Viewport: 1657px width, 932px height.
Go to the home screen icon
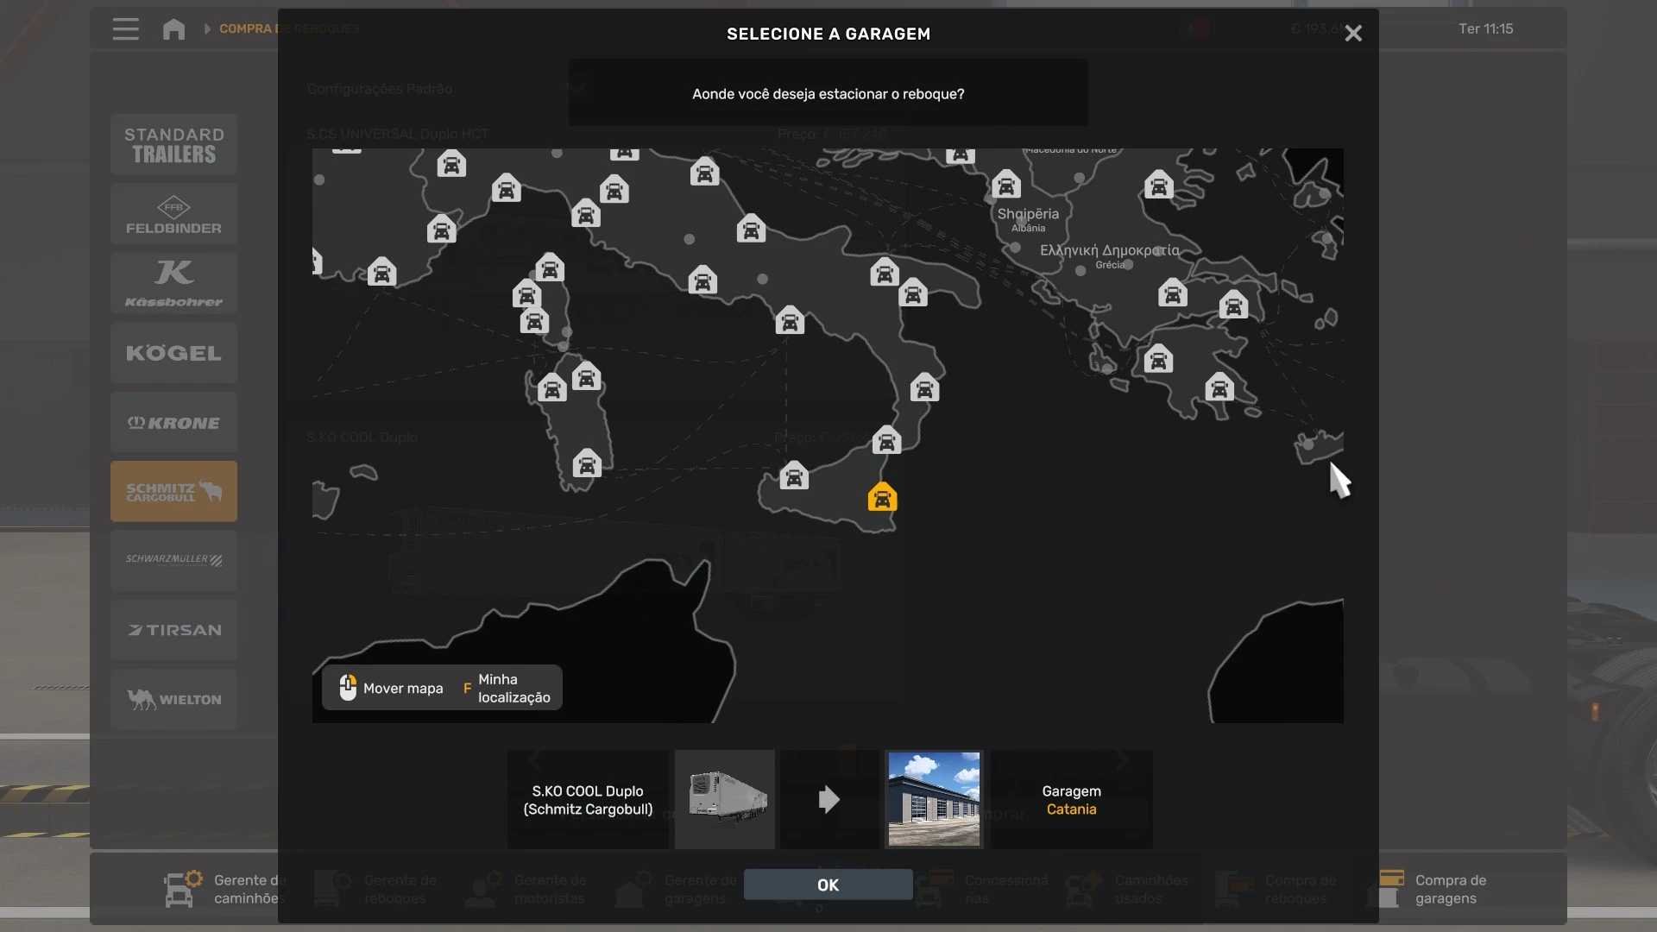click(173, 29)
